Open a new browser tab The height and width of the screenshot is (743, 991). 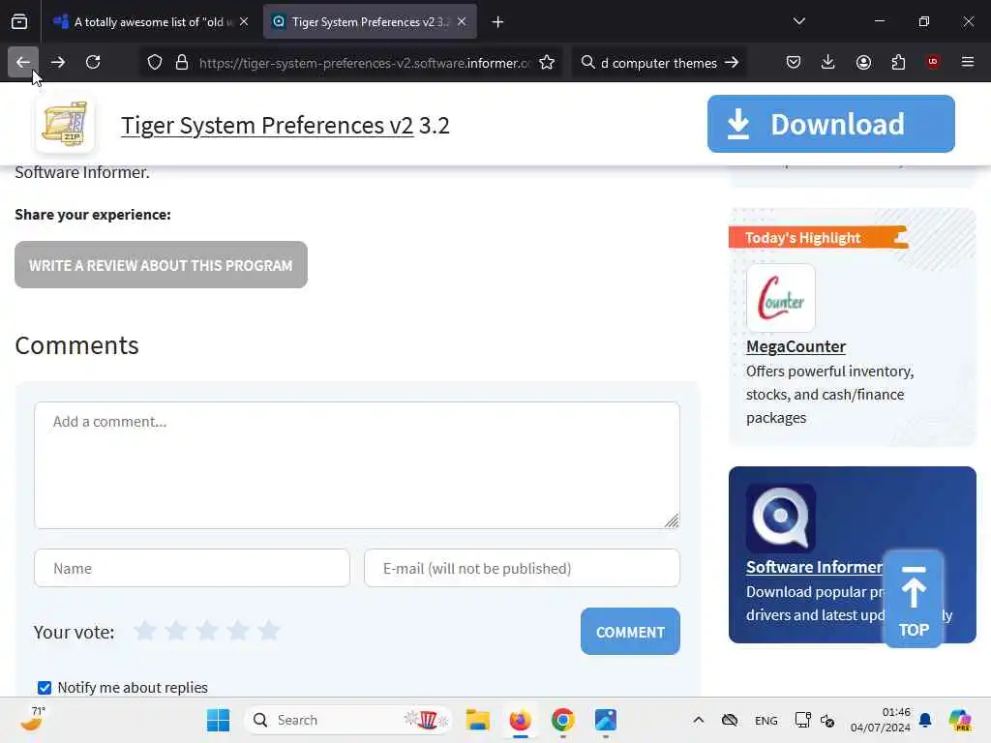(x=497, y=22)
